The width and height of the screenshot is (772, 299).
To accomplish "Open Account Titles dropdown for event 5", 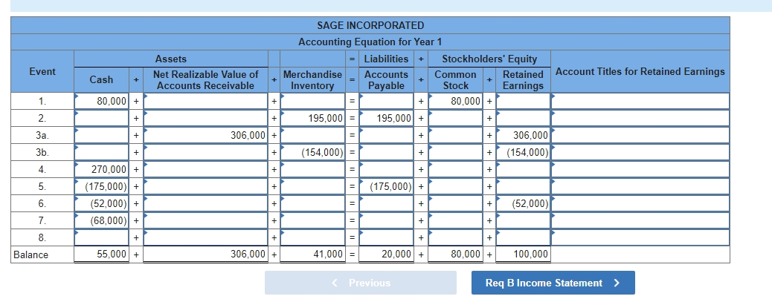I will tap(640, 186).
